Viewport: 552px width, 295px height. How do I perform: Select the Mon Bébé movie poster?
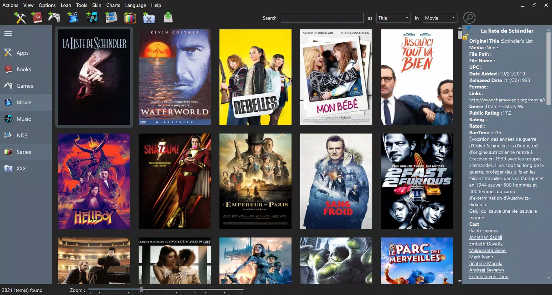tap(336, 77)
